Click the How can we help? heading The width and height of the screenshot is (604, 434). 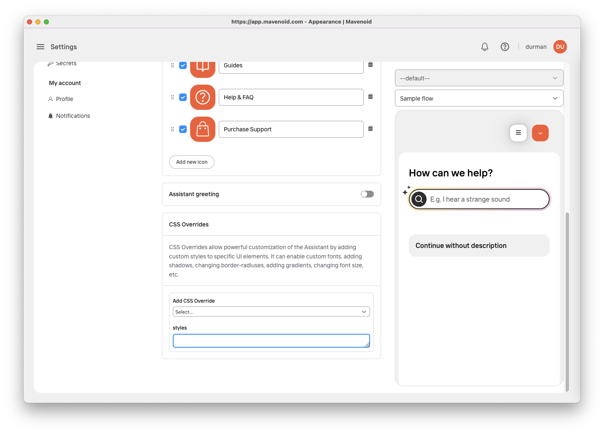point(451,173)
